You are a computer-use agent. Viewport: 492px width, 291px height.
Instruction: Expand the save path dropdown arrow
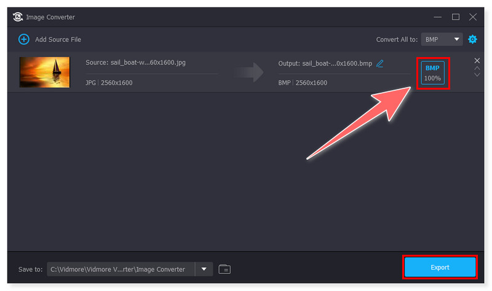click(204, 269)
